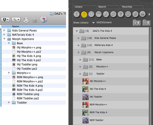
Task: Select the Face expressions category icon
Action: tap(91, 14)
